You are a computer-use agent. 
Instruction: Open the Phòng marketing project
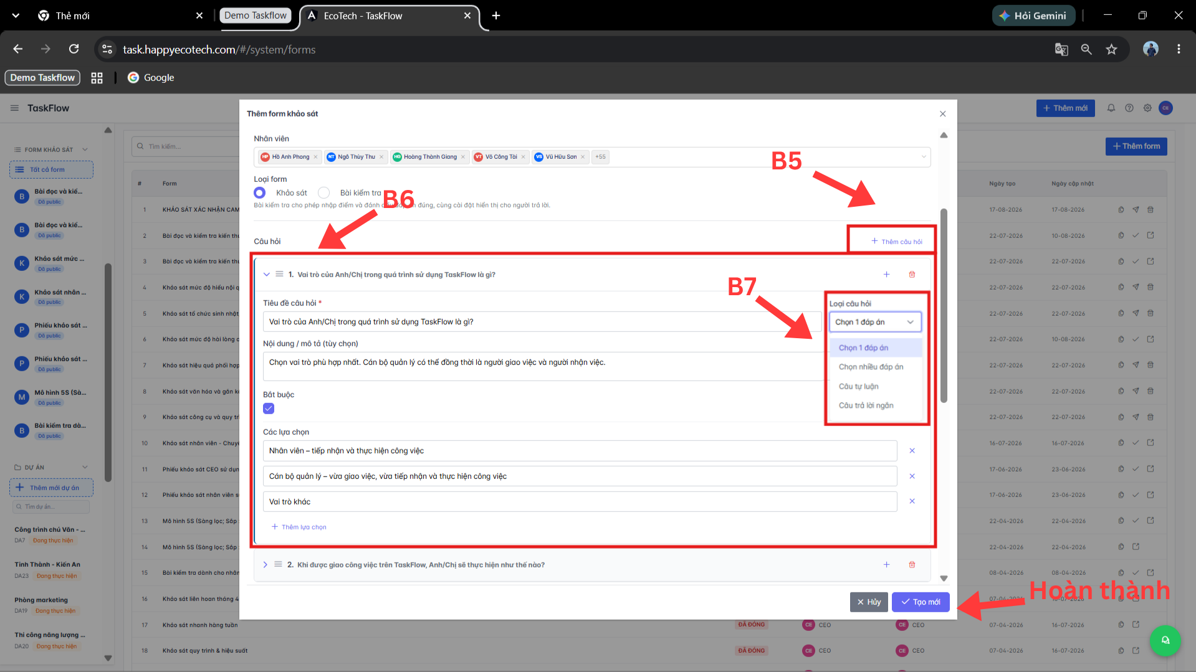(41, 600)
